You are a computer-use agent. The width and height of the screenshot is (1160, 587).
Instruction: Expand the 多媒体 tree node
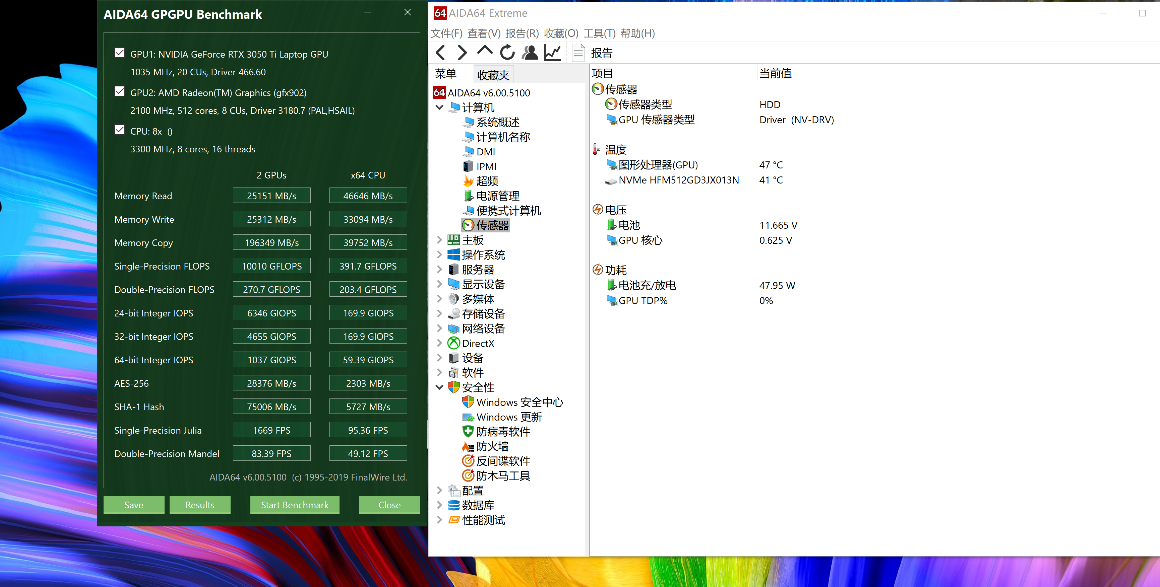click(439, 299)
